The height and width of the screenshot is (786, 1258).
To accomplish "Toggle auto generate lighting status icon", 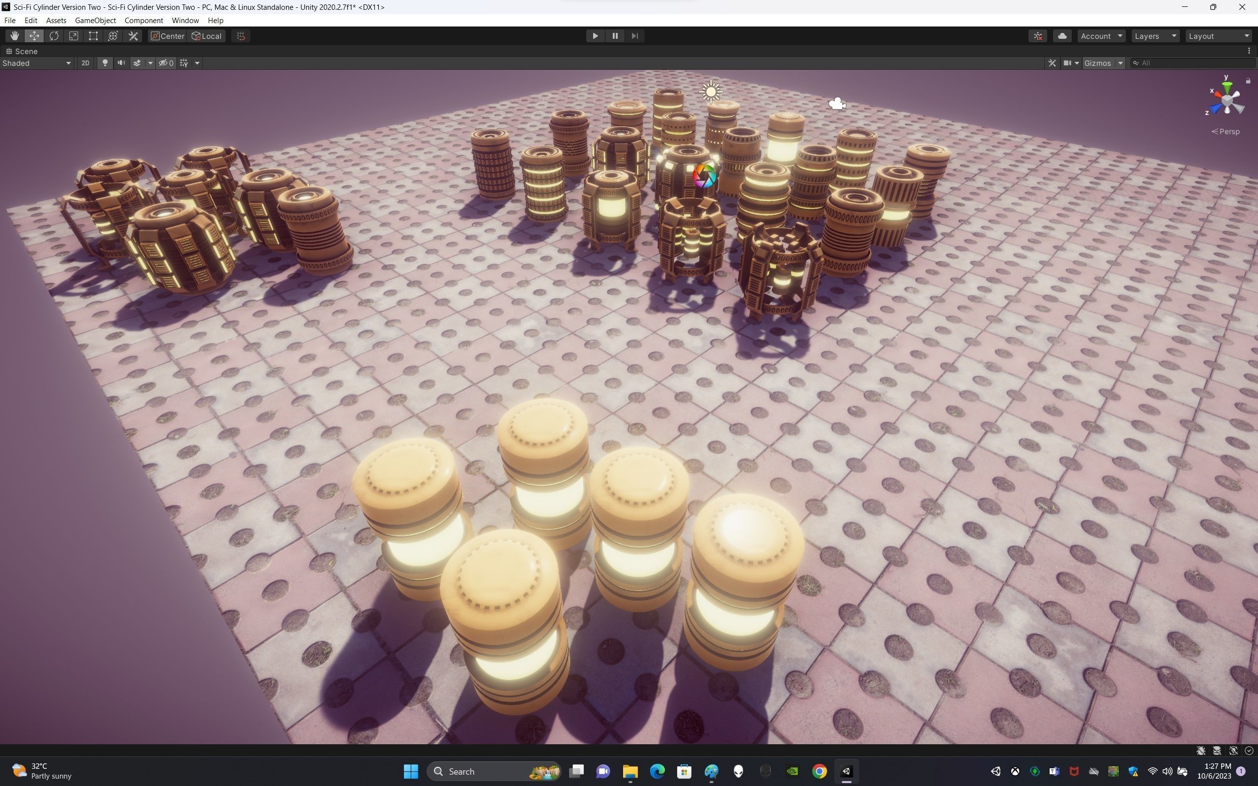I will coord(1233,751).
